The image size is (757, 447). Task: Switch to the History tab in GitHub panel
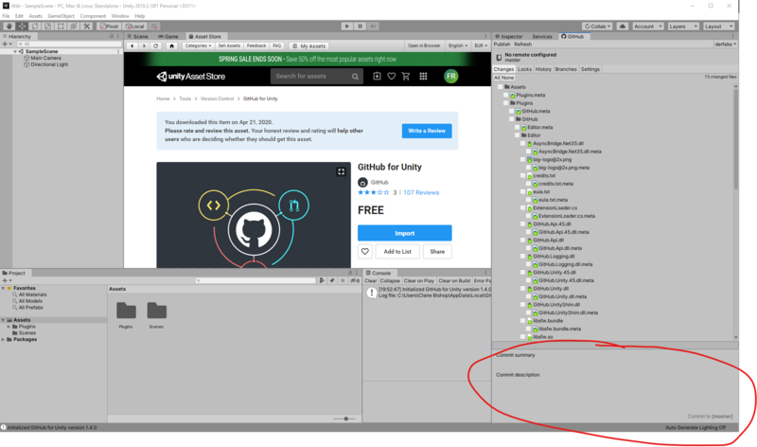pos(543,69)
